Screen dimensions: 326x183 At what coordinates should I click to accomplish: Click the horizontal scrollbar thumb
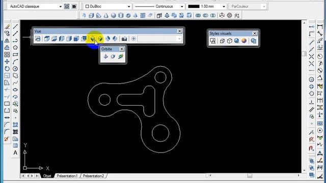250,175
